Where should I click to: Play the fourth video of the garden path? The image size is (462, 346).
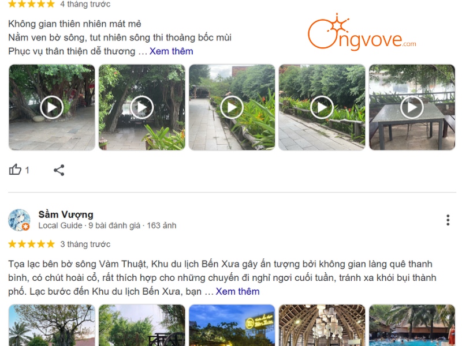pos(322,107)
